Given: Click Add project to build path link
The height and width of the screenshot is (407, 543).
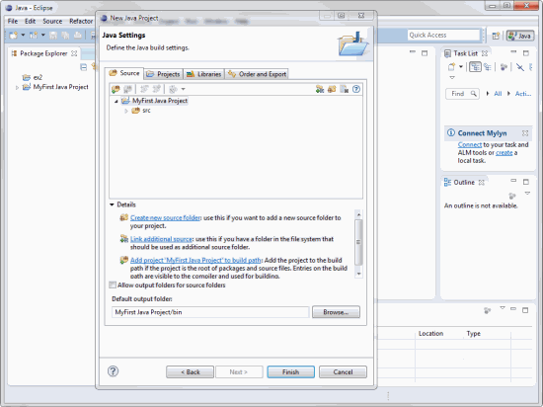Looking at the screenshot, I should tap(196, 260).
